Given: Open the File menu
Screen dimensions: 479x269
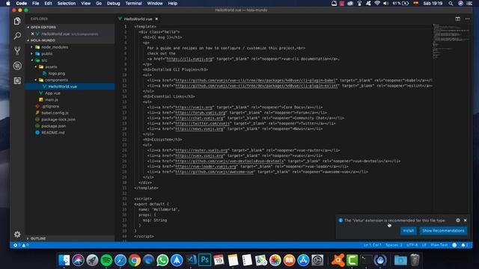Looking at the screenshot, I should coord(35,3).
